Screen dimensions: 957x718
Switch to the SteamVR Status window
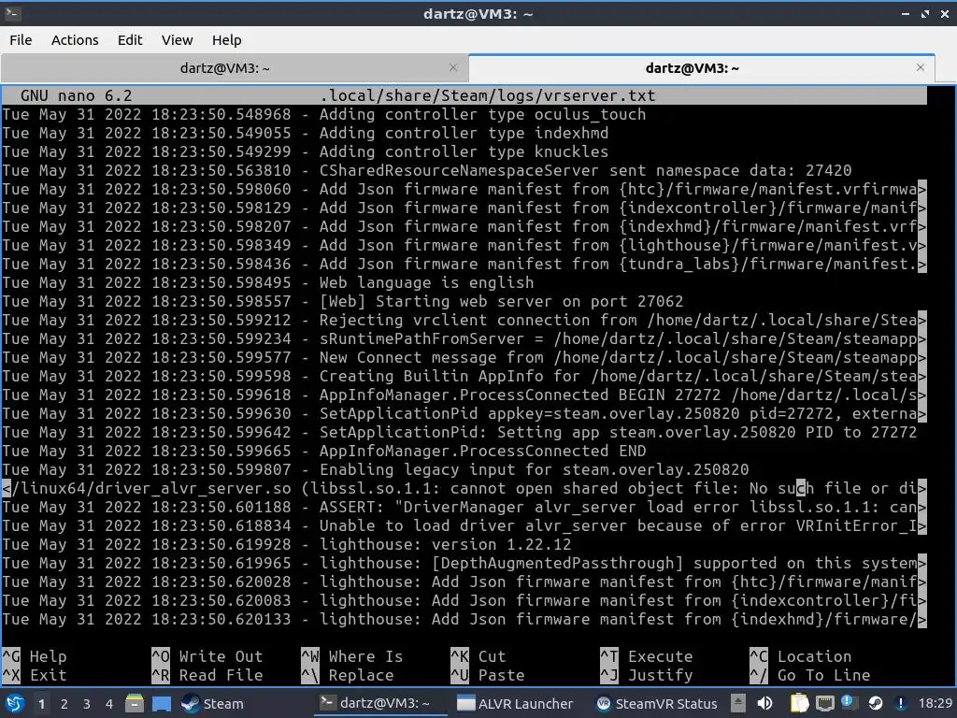pos(658,703)
